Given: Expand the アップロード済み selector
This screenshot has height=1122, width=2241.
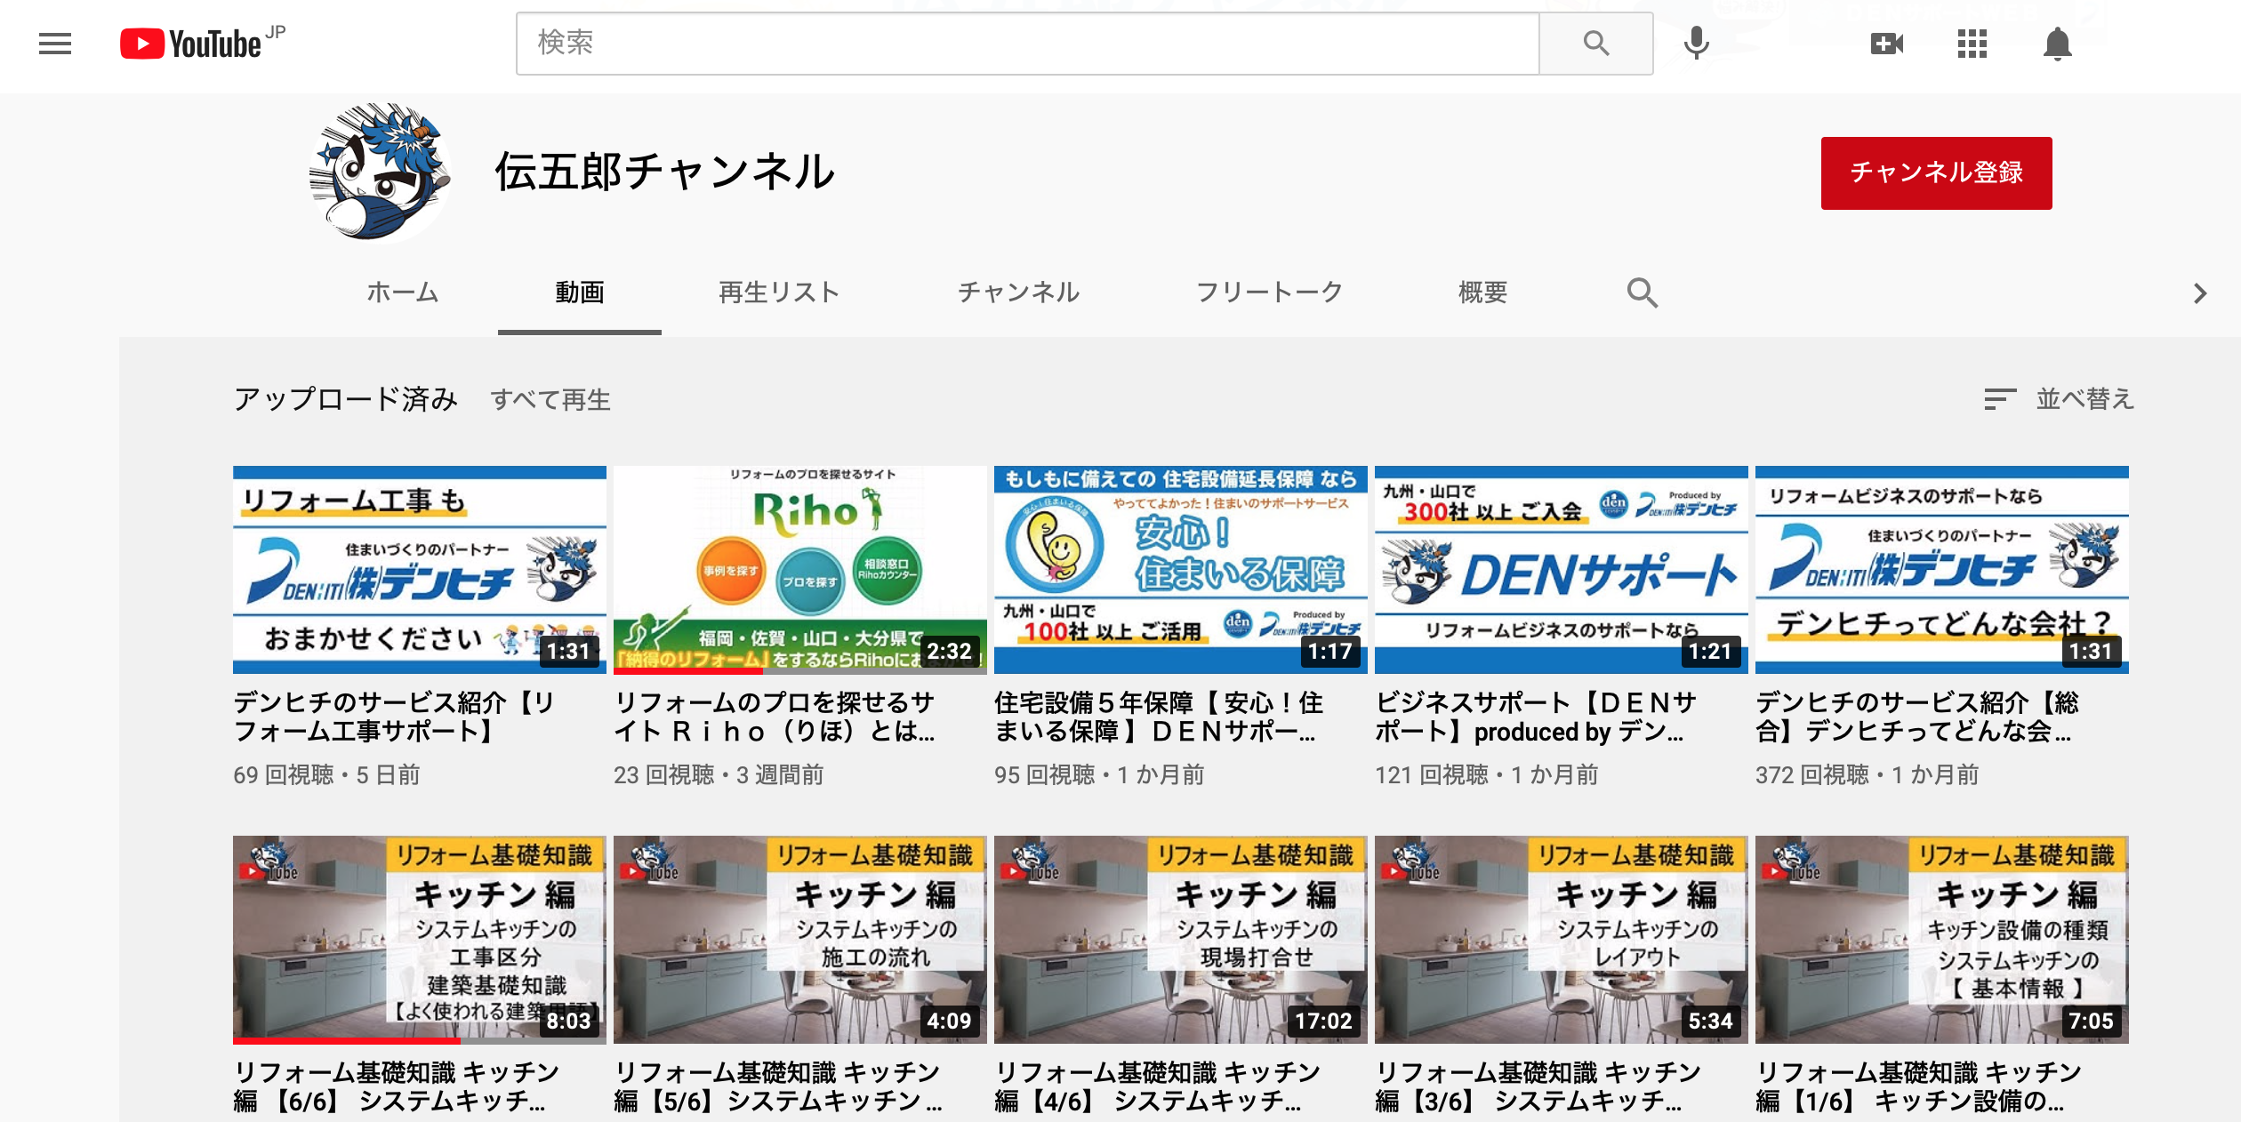Looking at the screenshot, I should pos(345,399).
